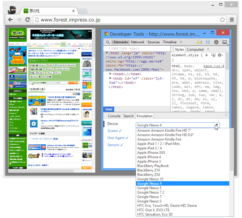The width and height of the screenshot is (242, 218).
Task: Select User Agent emulation section
Action: [x=118, y=138]
